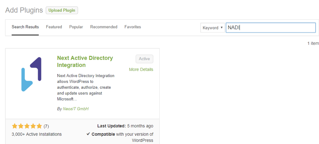
Task: Click the 'Last Updated: 5 months ago' text
Action: click(x=125, y=126)
